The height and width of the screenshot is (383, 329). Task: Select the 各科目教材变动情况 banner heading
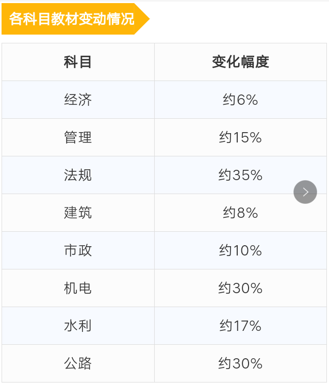tap(75, 19)
